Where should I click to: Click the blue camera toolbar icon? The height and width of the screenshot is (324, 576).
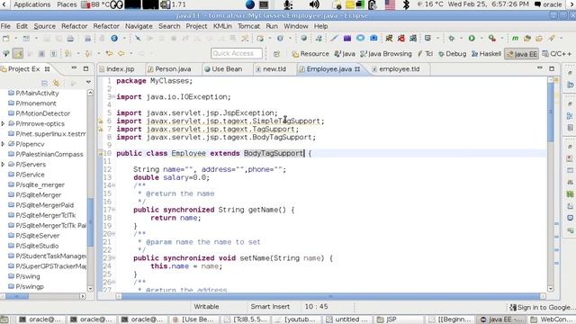click(373, 38)
